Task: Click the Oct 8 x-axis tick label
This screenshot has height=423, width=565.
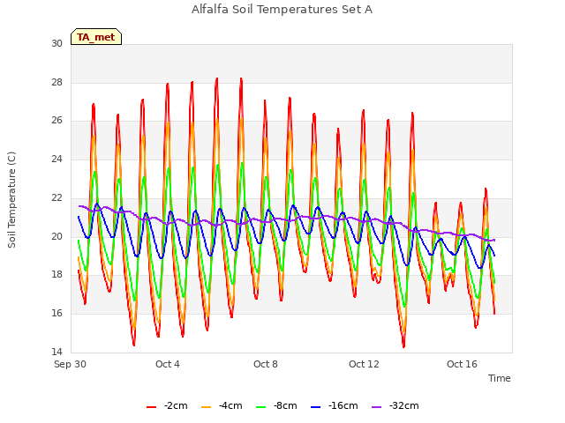Action: pyautogui.click(x=266, y=364)
